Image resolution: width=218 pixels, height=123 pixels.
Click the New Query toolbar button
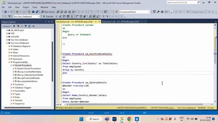tap(48, 12)
